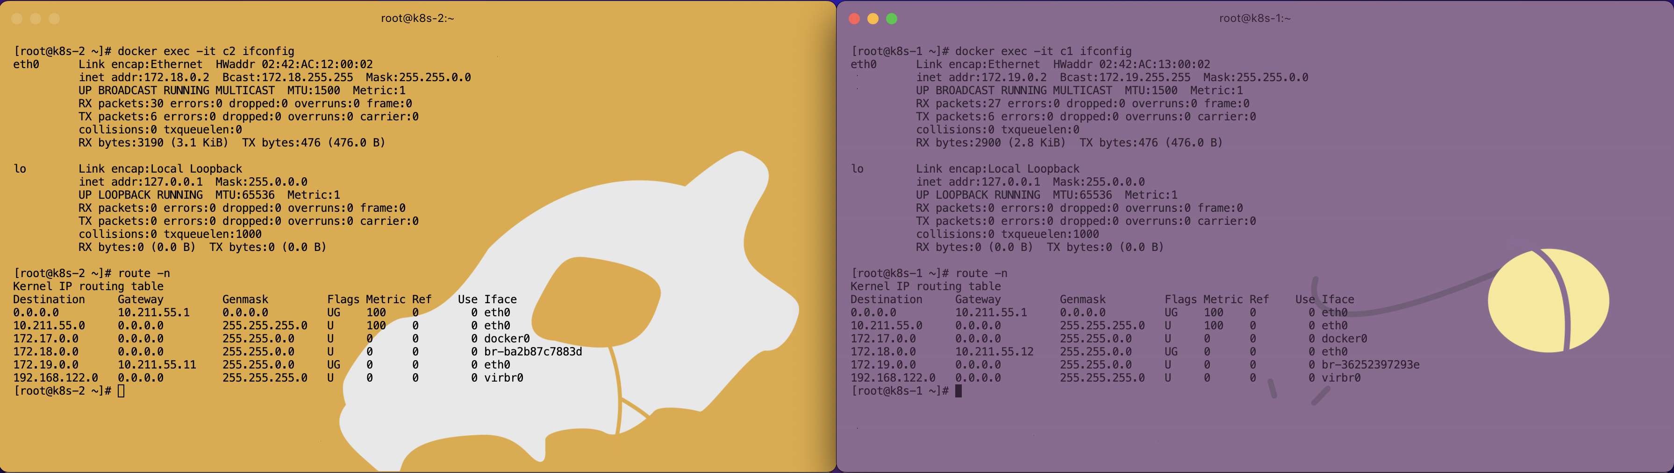This screenshot has height=473, width=1674.
Task: Click the root@k8s-2:~ window title
Action: pyautogui.click(x=417, y=18)
